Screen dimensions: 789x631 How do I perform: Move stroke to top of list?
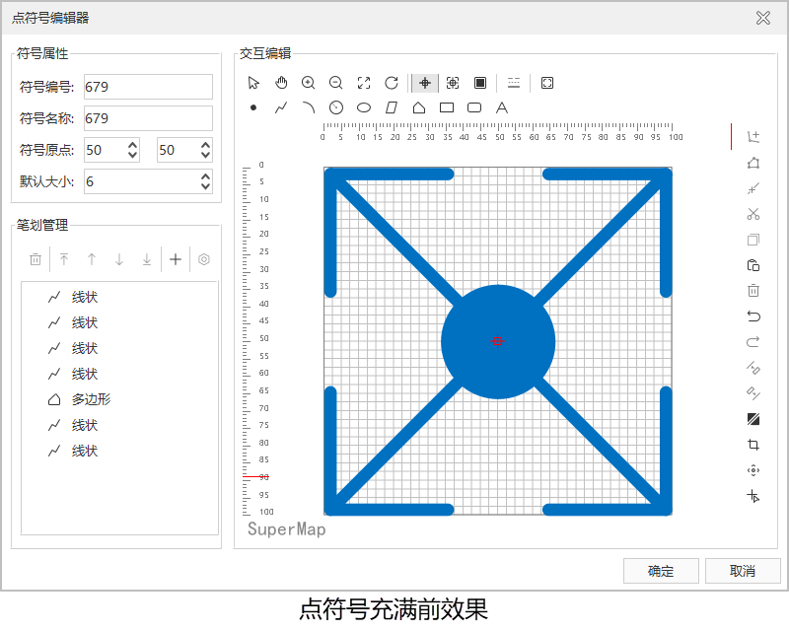(64, 259)
